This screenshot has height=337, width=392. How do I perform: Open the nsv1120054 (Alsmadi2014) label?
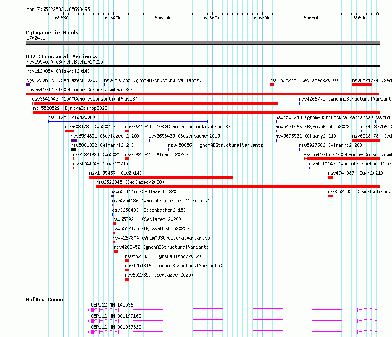coord(58,71)
